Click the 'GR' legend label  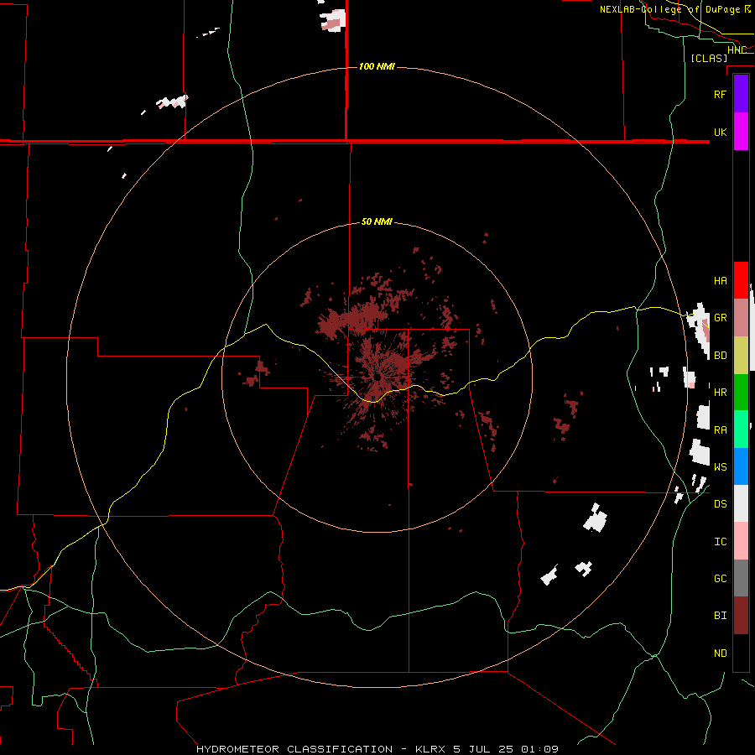click(x=720, y=318)
